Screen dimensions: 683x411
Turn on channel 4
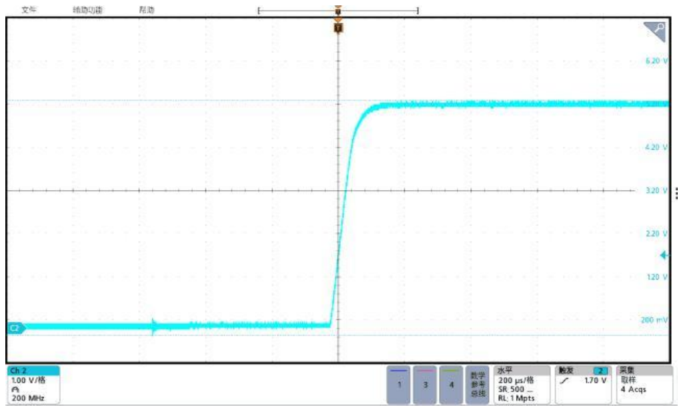coord(451,385)
